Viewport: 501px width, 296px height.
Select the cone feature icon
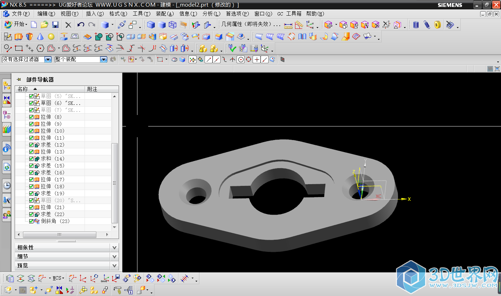coord(40,36)
